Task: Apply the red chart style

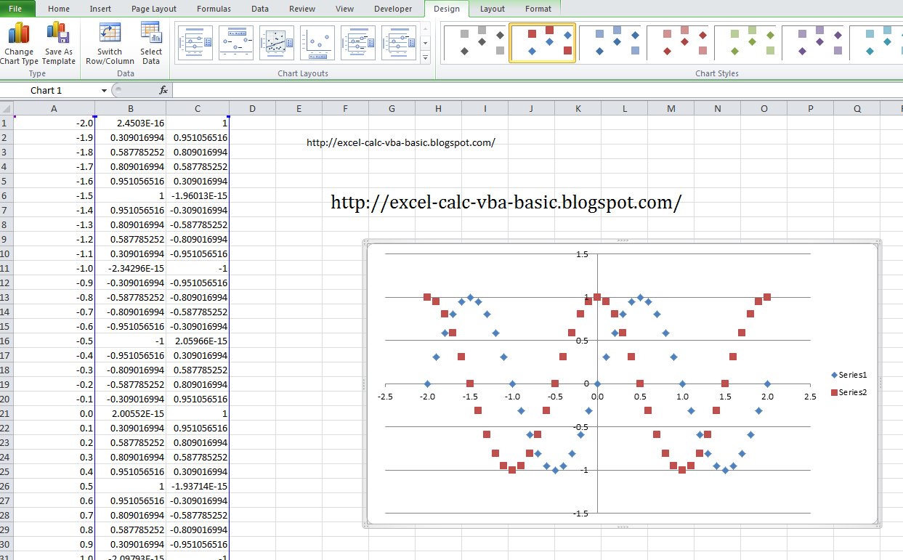Action: (x=678, y=42)
